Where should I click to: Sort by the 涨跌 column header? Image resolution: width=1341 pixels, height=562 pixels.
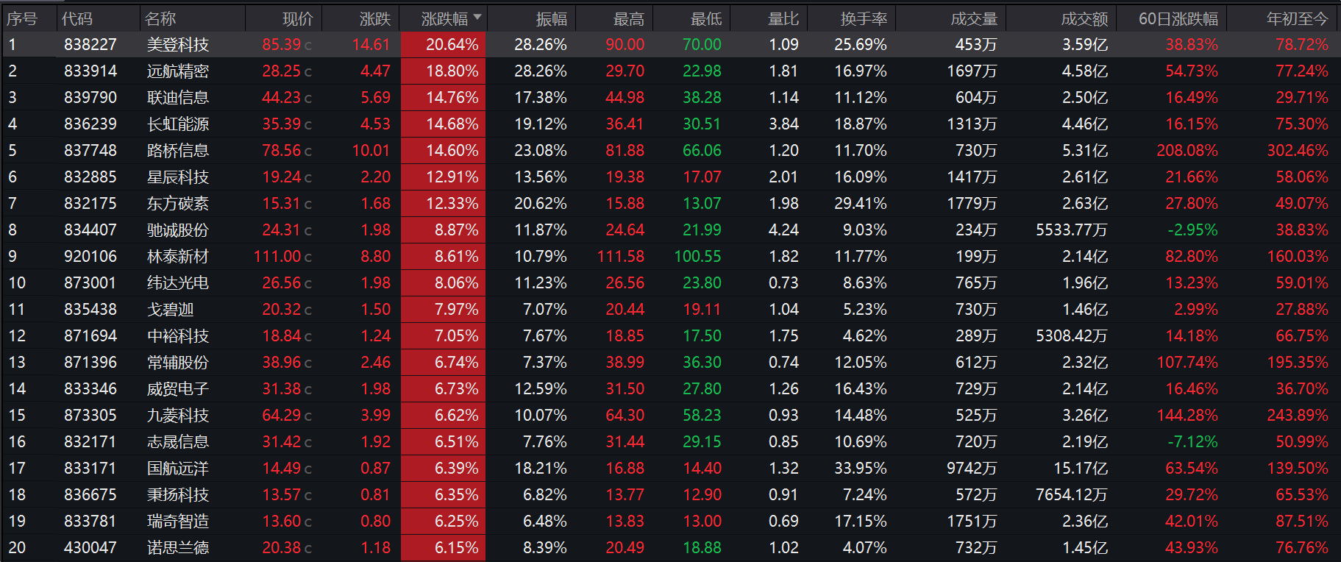375,19
